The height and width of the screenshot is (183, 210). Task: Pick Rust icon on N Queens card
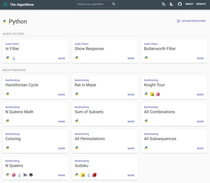click(x=31, y=175)
